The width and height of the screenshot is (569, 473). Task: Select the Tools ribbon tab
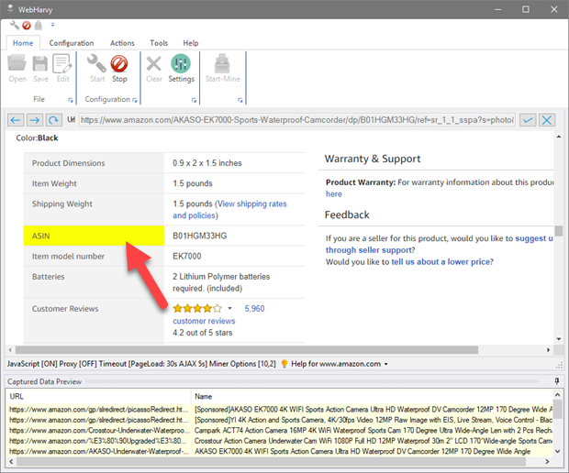click(159, 43)
